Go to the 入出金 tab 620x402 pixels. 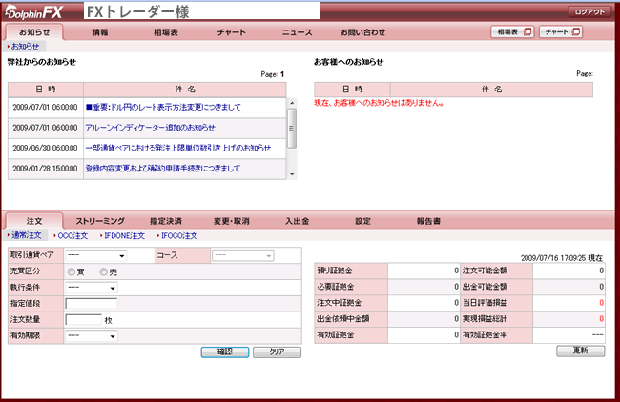[x=297, y=221]
